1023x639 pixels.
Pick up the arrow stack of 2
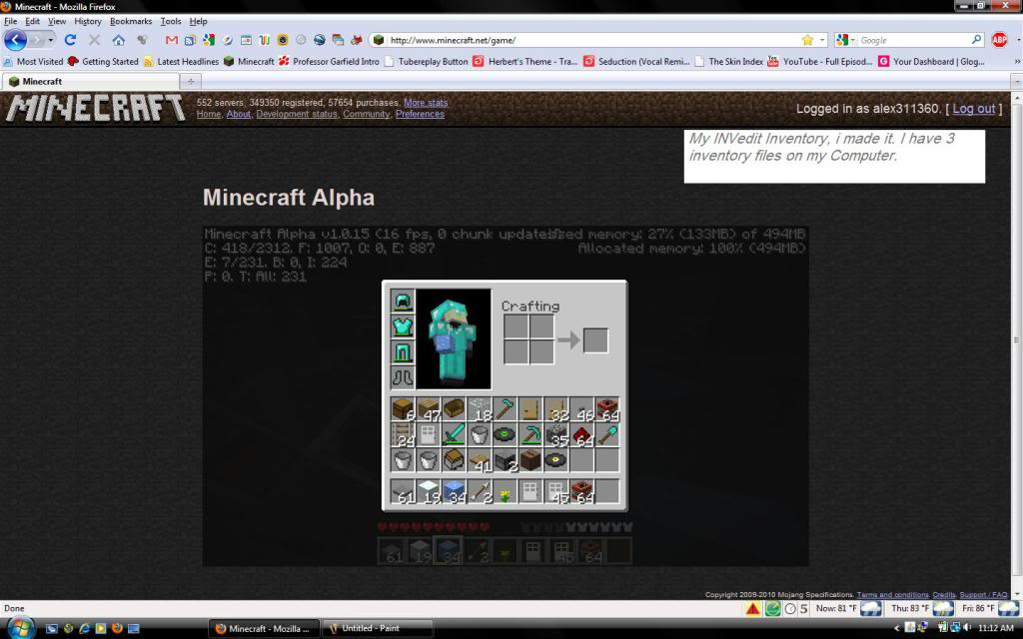(479, 491)
